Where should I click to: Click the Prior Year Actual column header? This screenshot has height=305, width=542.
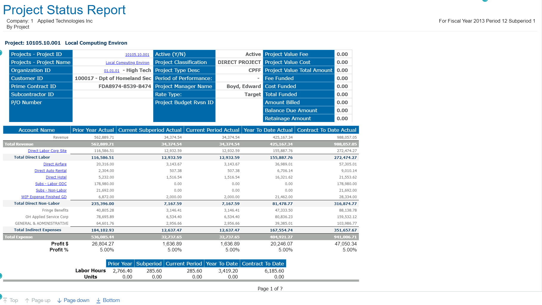pos(93,130)
